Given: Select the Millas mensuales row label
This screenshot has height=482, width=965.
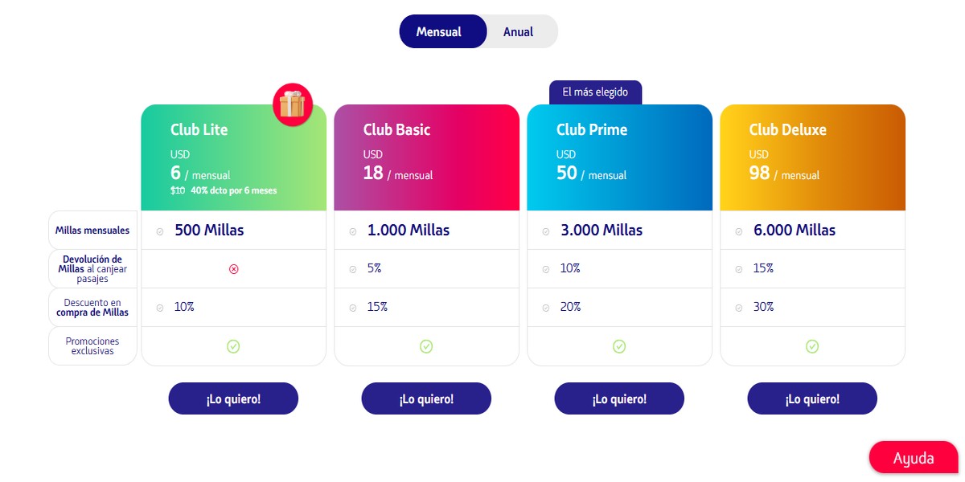Looking at the screenshot, I should (x=92, y=231).
